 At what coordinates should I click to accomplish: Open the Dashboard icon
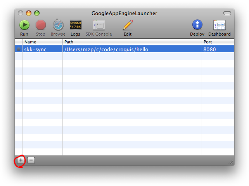220,25
